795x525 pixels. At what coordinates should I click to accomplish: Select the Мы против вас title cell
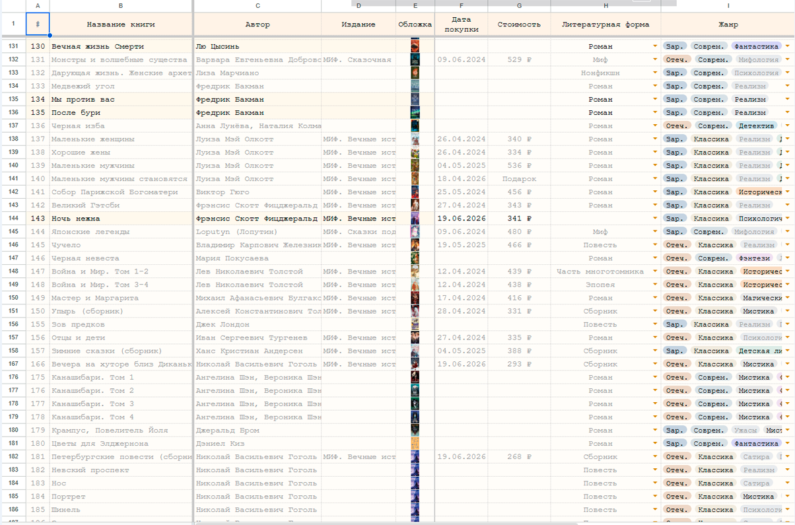[121, 99]
